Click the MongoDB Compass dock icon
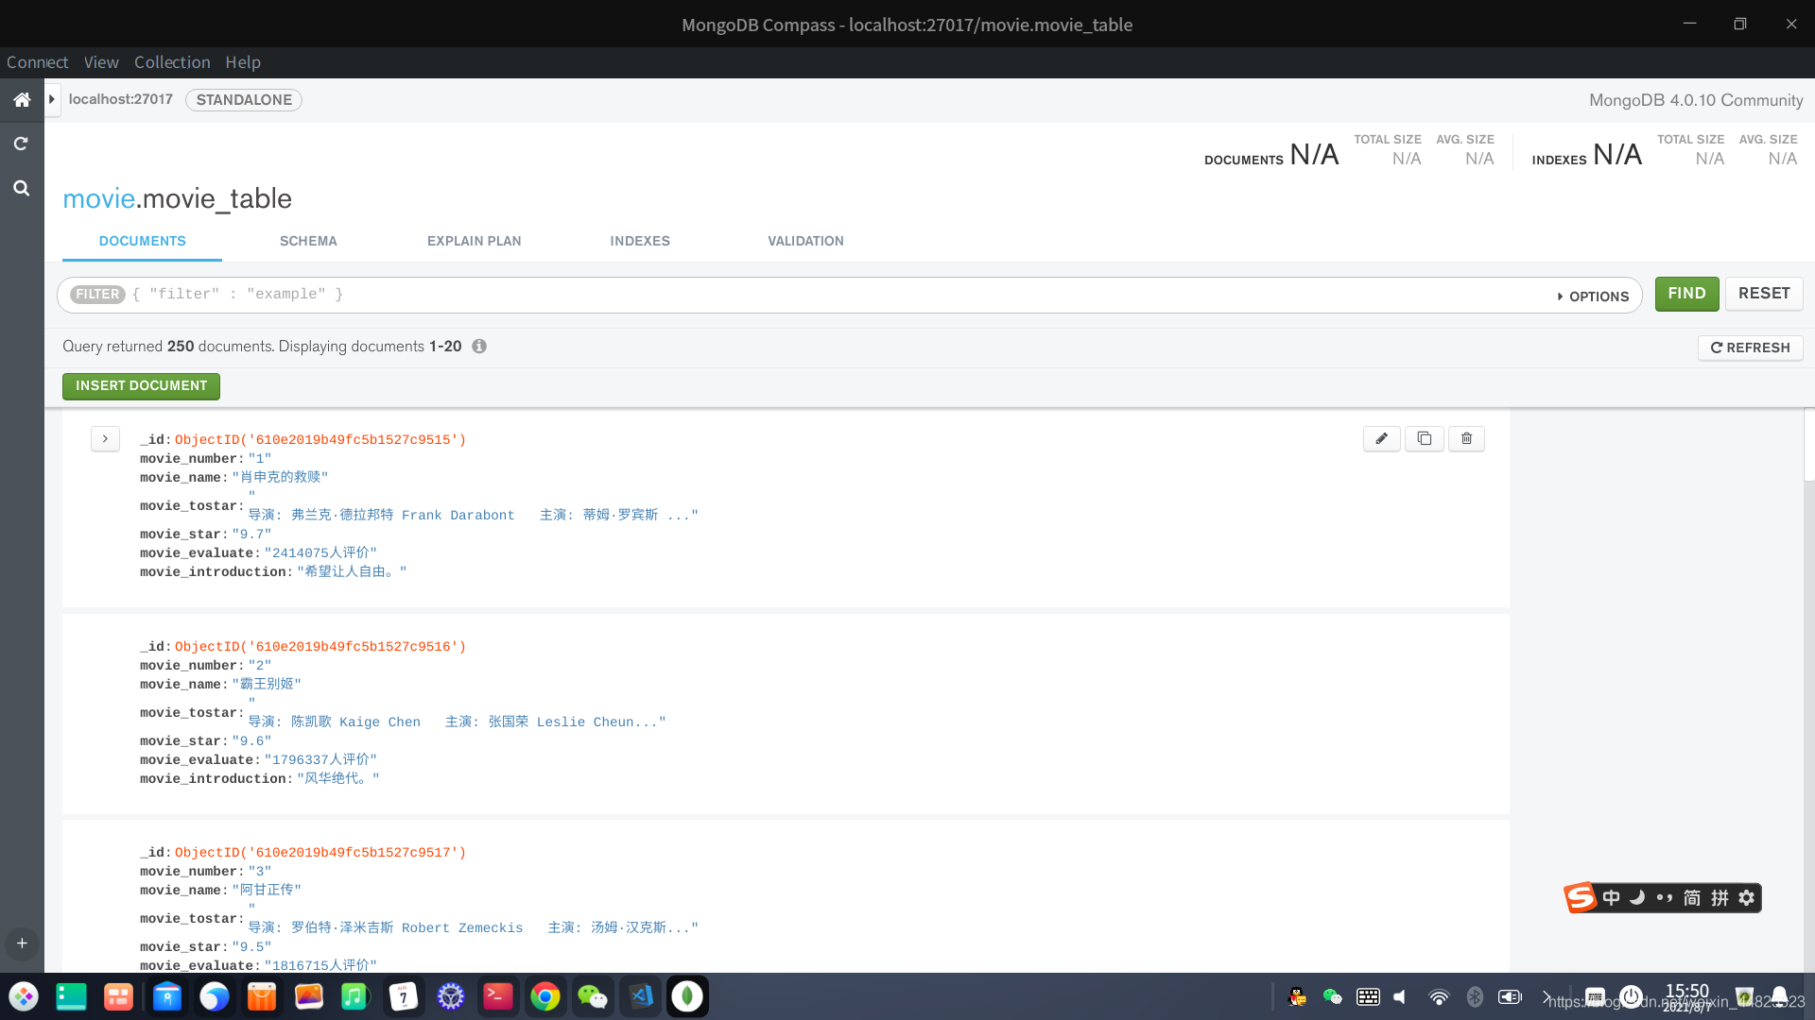The width and height of the screenshot is (1815, 1020). pos(687,996)
